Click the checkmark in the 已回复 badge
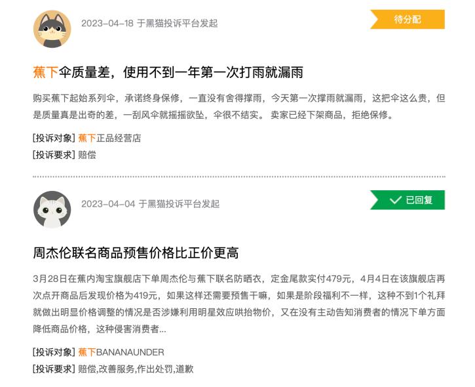This screenshot has width=475, height=387. 395,200
